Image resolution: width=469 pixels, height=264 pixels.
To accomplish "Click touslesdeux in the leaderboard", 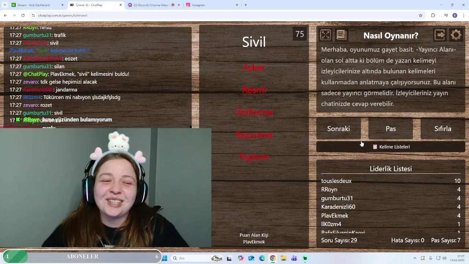I will coord(336,181).
